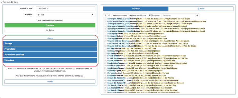
Task: Select the row with Laurent|Léo
Action: click(148, 41)
